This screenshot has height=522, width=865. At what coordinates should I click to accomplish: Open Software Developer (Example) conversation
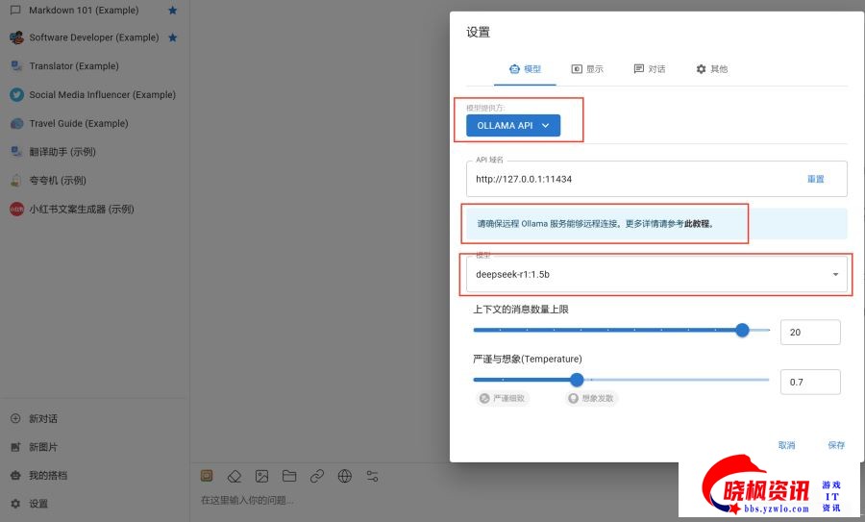(x=94, y=37)
